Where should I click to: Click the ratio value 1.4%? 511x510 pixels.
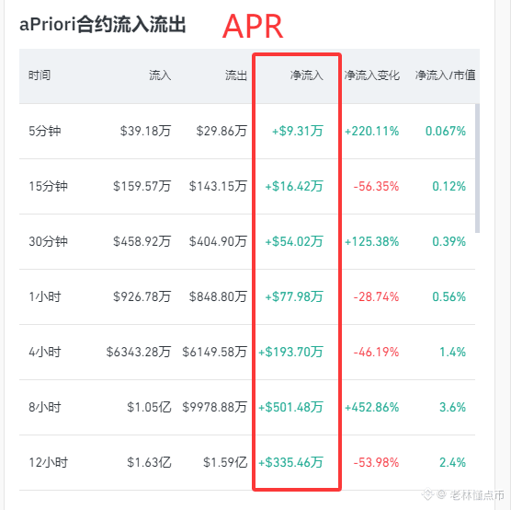452,352
